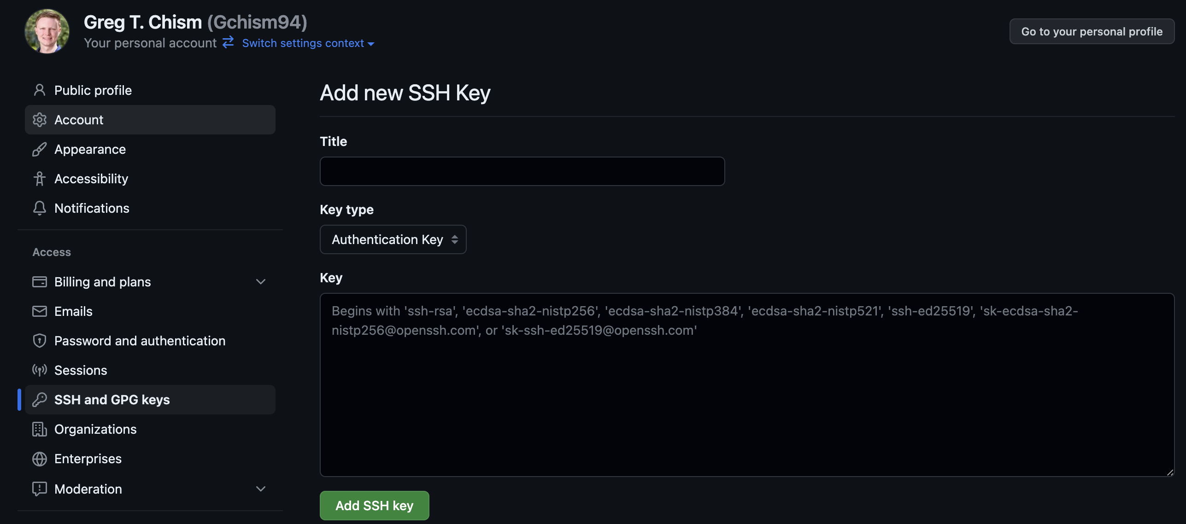The width and height of the screenshot is (1186, 524).
Task: Click the Emails envelope icon
Action: click(40, 311)
